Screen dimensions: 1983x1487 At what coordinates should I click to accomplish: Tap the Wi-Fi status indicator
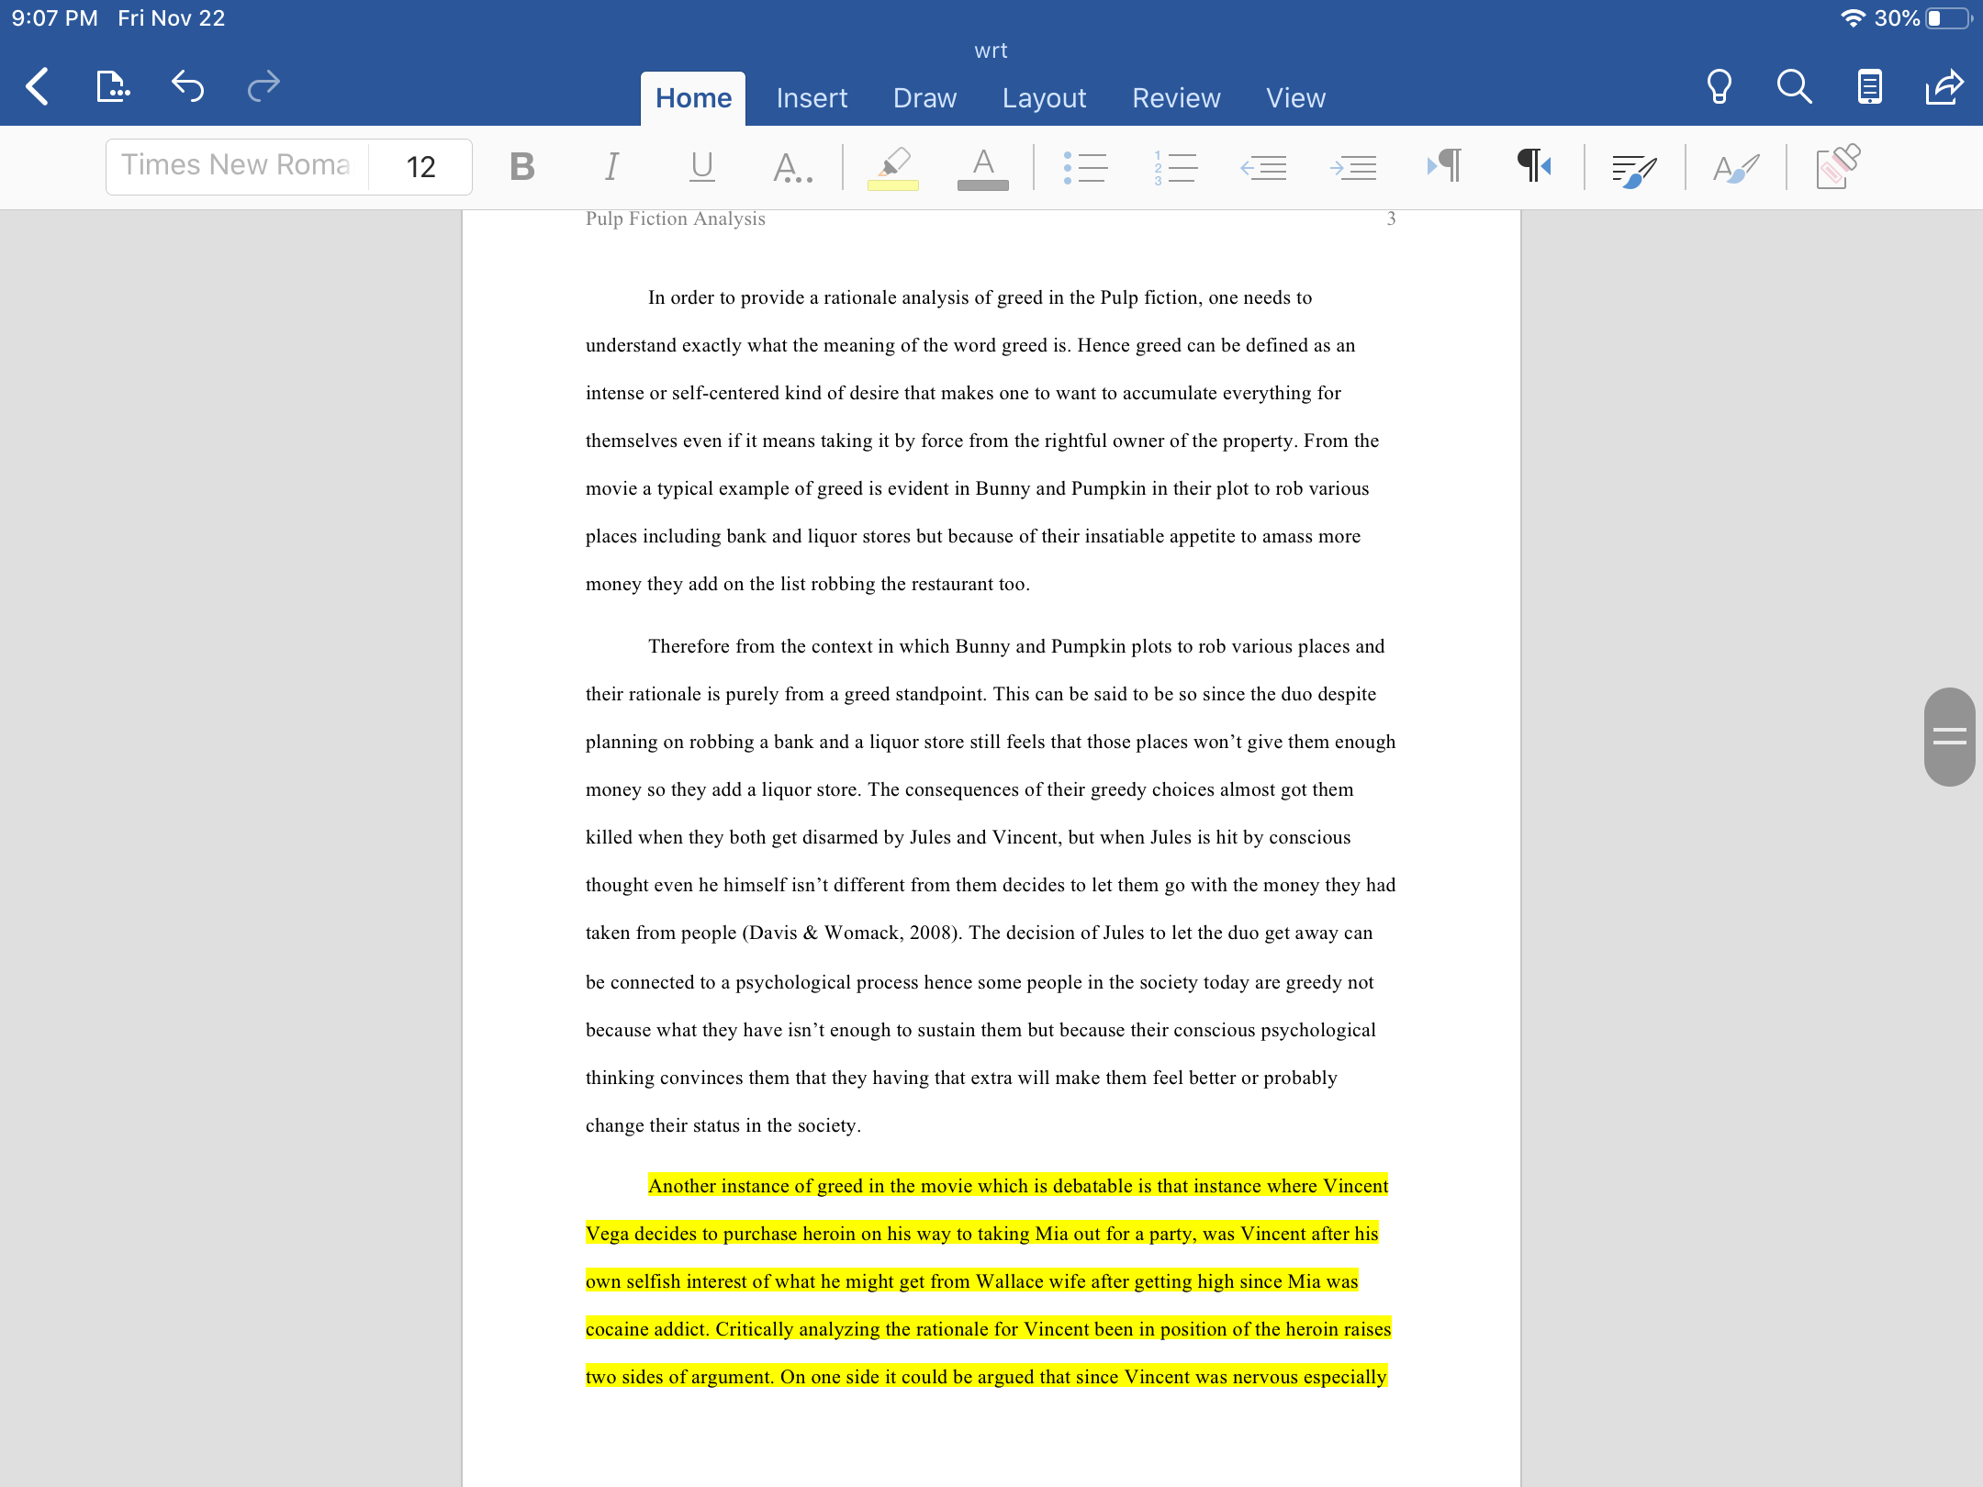tap(1853, 18)
